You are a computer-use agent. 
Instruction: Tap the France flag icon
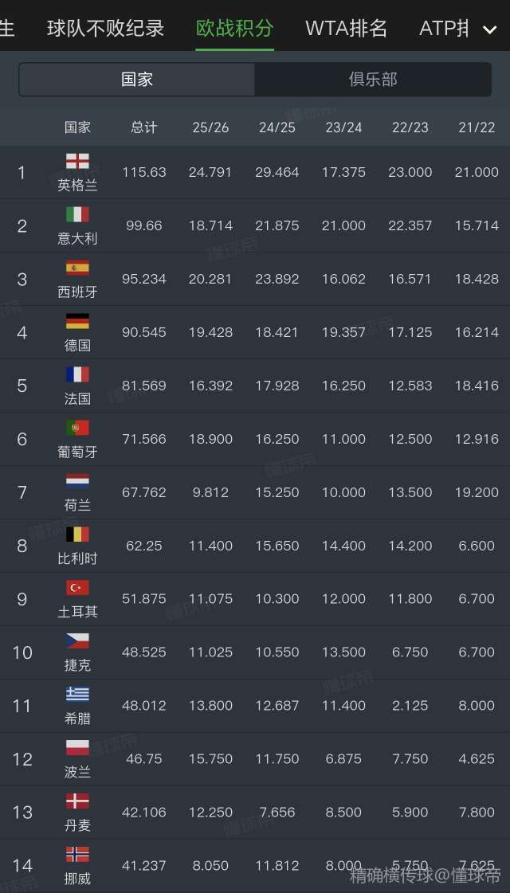pyautogui.click(x=77, y=374)
